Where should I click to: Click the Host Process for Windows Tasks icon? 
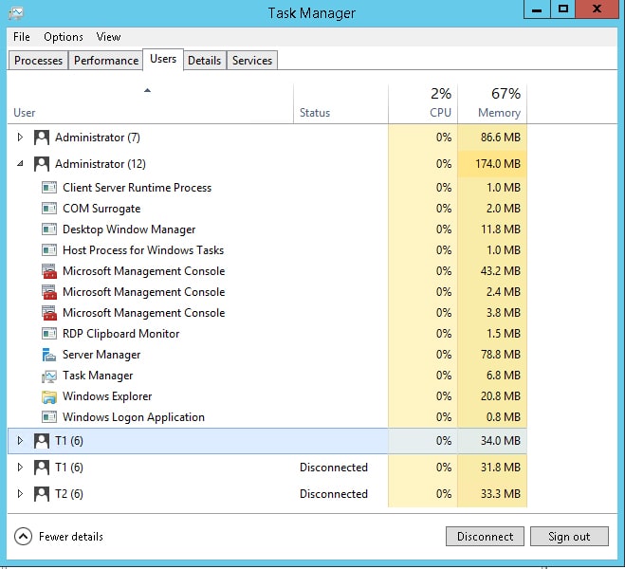[x=49, y=249]
